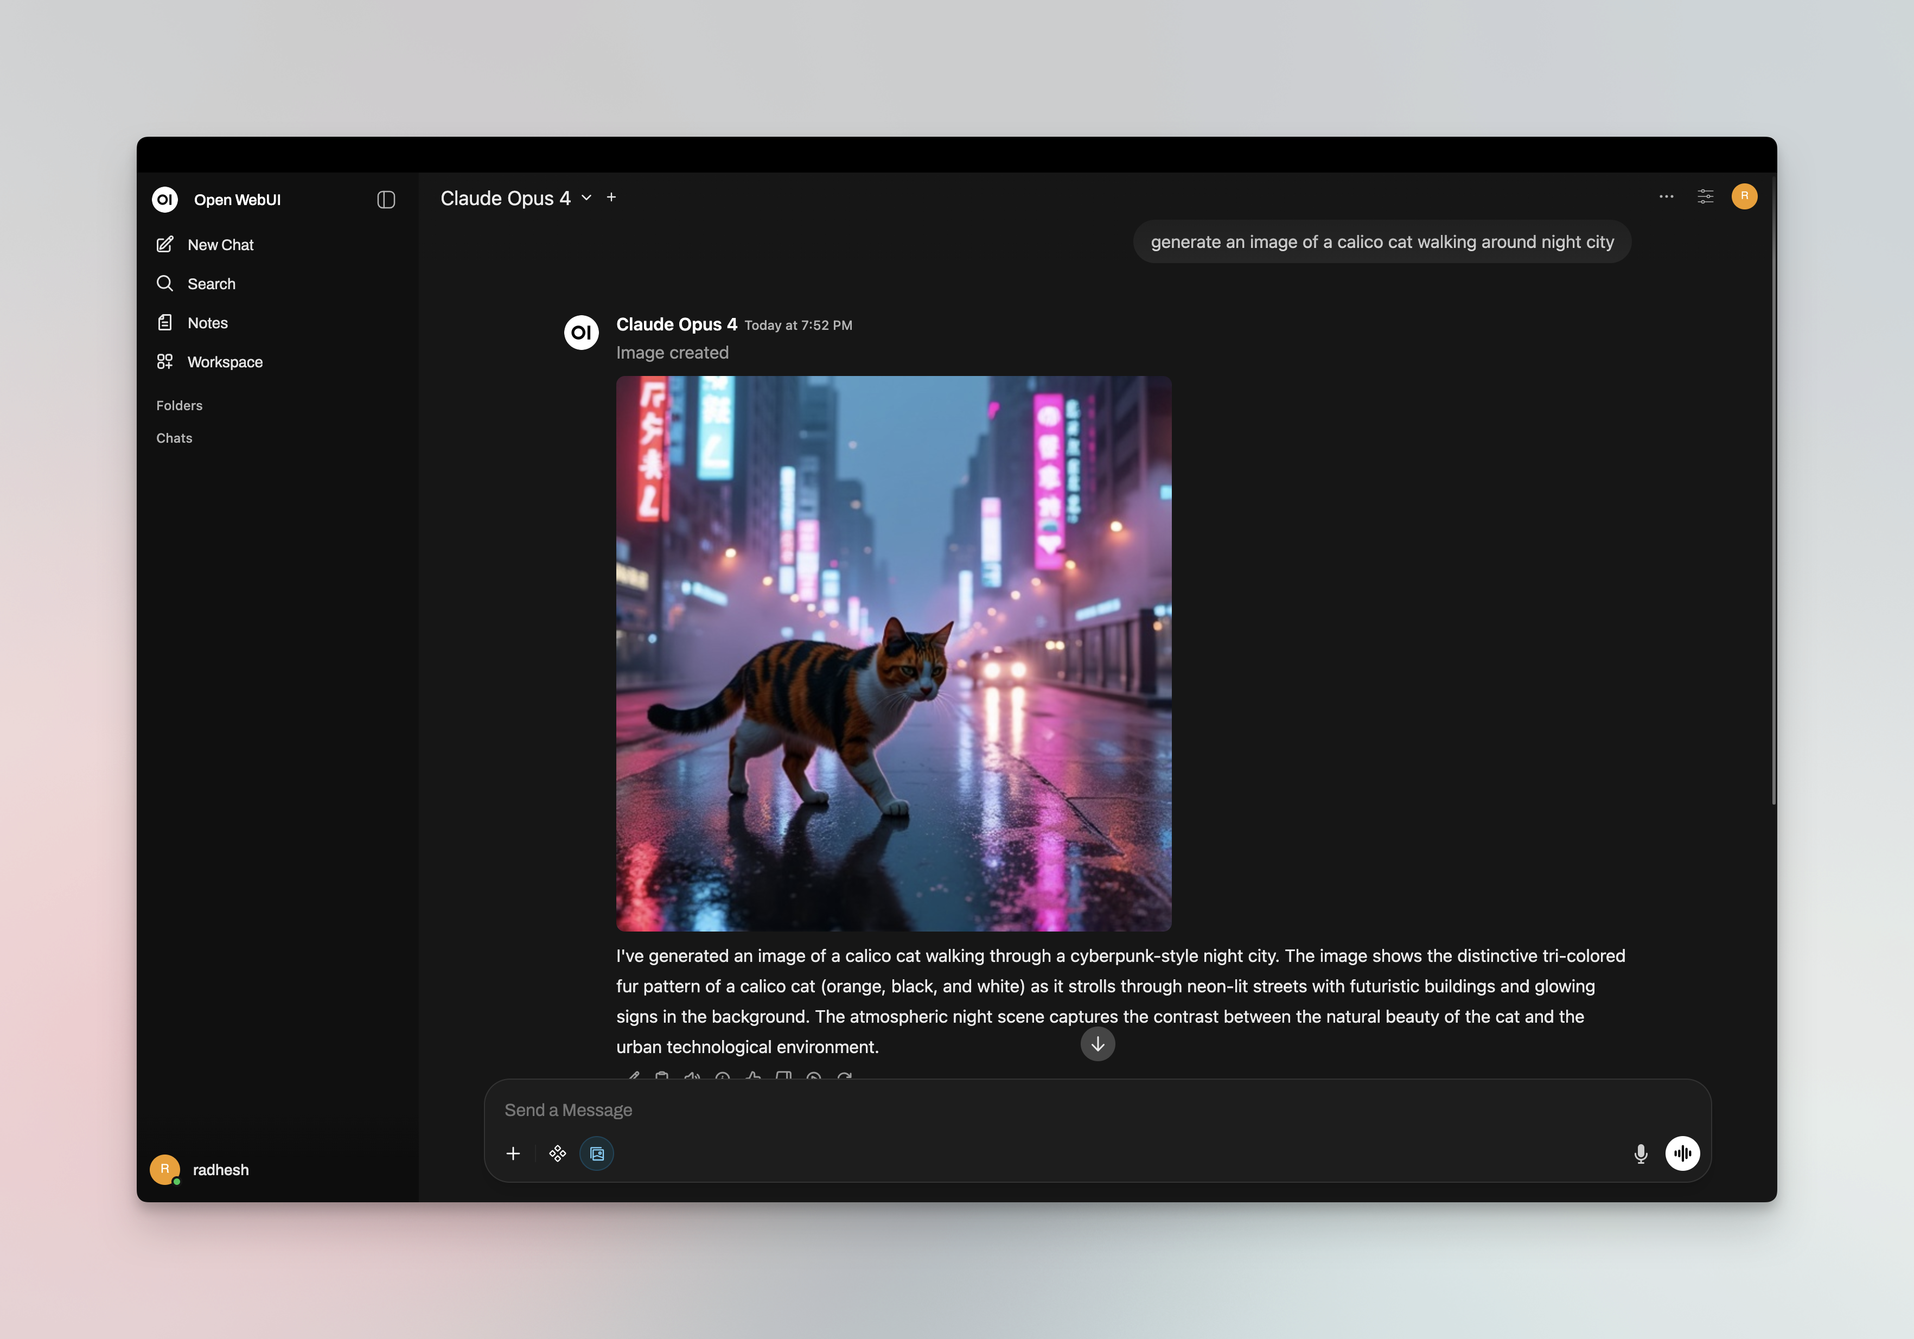Open chat controls from the top-right sliders icon

coord(1705,197)
